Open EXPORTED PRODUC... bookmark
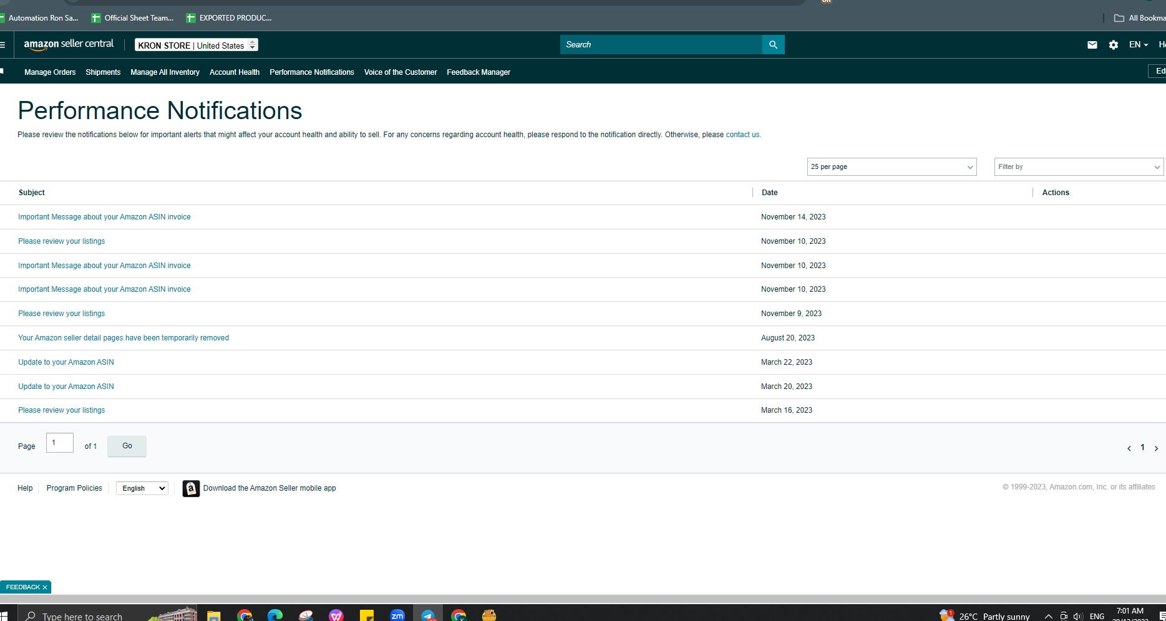Screen dimensions: 1166x621 pos(229,18)
